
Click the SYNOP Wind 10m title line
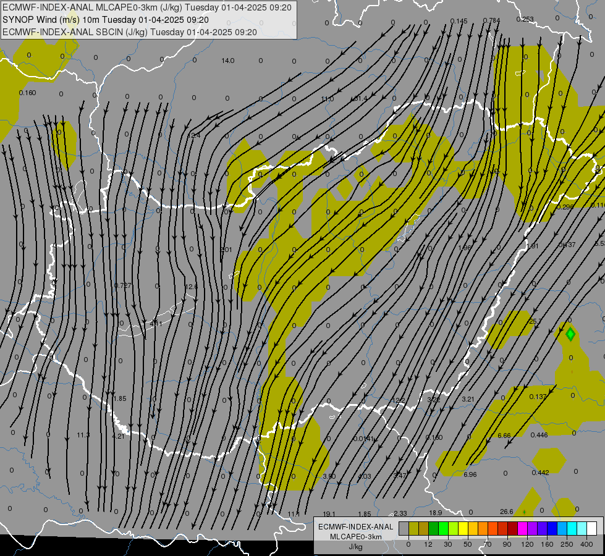point(105,20)
